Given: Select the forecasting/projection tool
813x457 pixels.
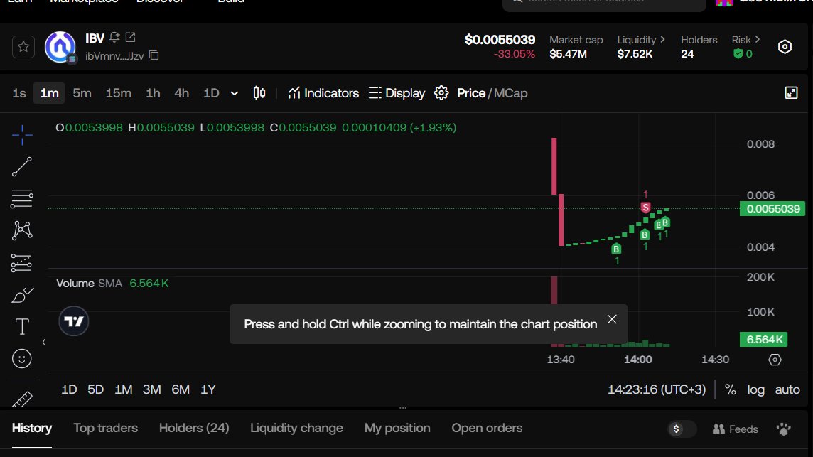Looking at the screenshot, I should click(x=22, y=263).
